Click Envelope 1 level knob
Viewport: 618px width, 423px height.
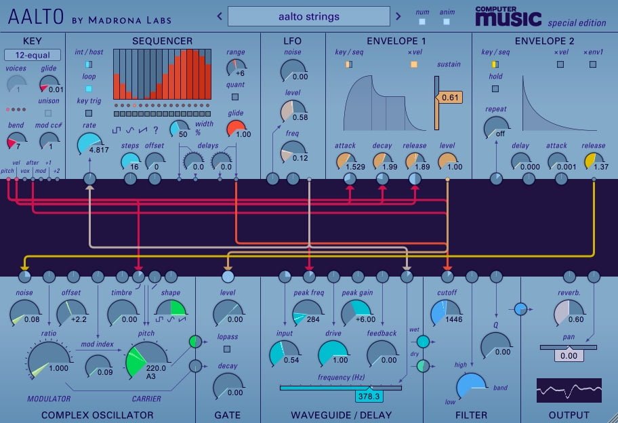coord(447,161)
